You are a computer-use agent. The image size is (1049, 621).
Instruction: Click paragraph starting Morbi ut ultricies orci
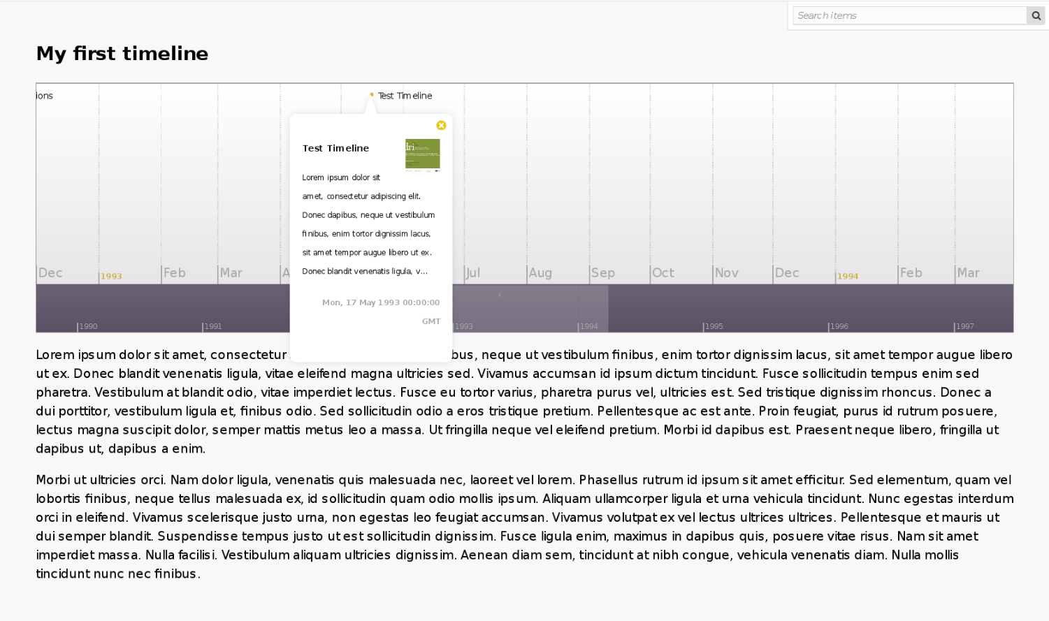[525, 527]
